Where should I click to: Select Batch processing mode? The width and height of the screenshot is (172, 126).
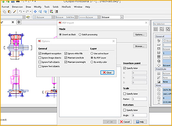80,34
